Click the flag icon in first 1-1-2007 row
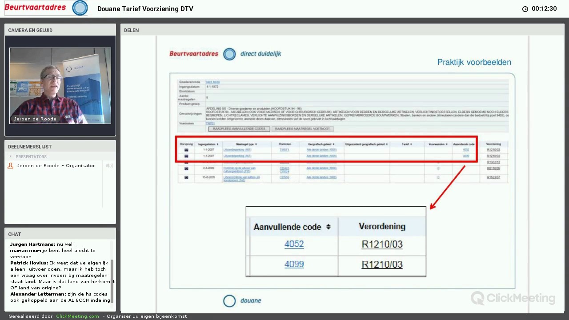Viewport: 569px width, 320px height. [x=186, y=150]
